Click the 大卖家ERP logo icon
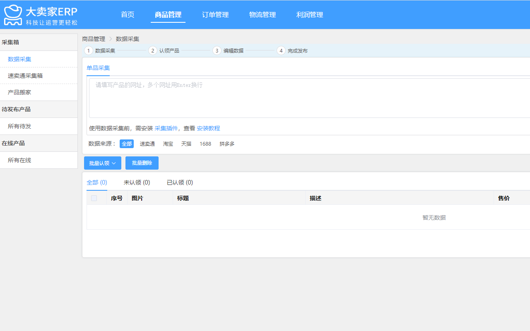Screen dimensions: 530x331 [13, 14]
